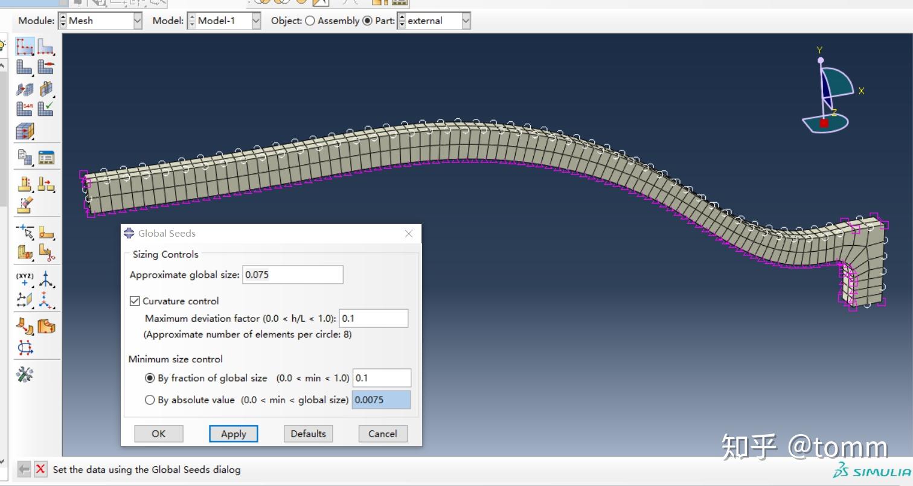The height and width of the screenshot is (486, 913).
Task: Select the Create Datum Point XYZ tool
Action: 24,280
